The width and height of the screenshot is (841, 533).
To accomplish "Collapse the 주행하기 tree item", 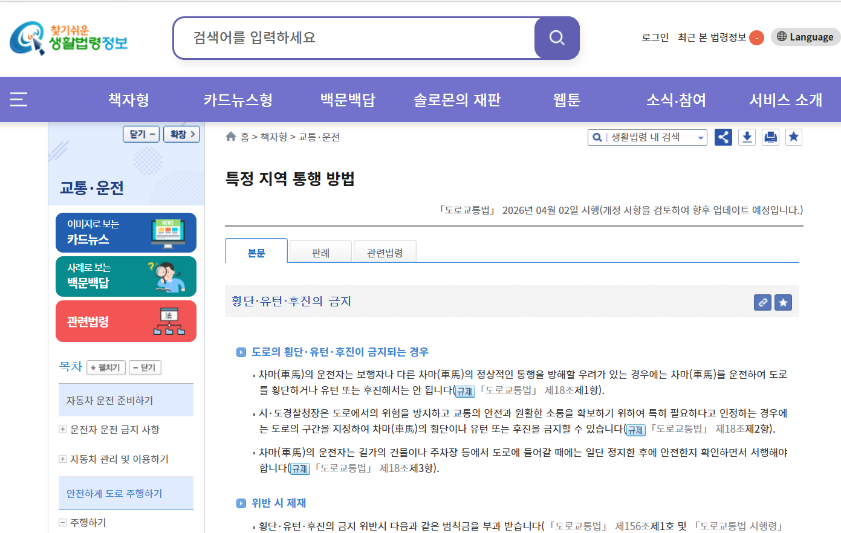I will click(62, 522).
